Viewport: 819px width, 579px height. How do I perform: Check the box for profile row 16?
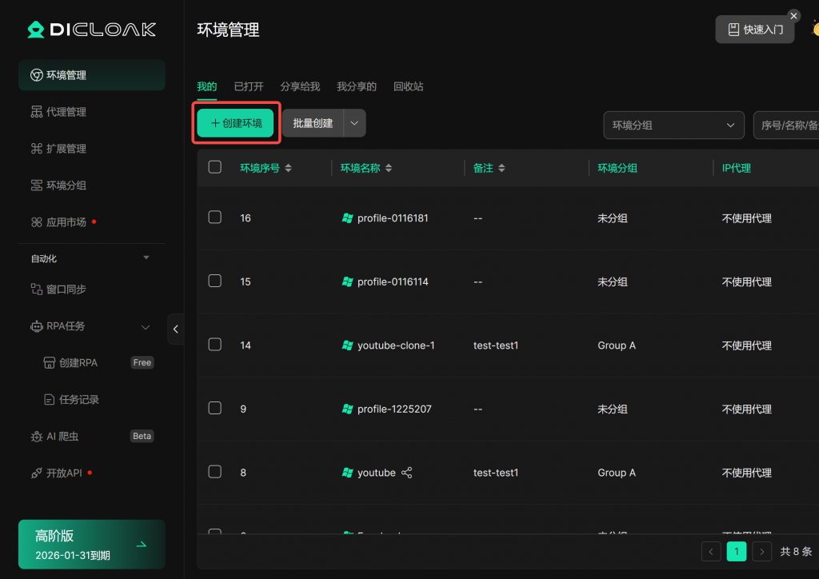click(x=214, y=218)
